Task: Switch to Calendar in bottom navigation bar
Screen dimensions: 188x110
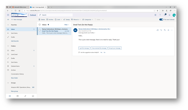Action: 18,96
